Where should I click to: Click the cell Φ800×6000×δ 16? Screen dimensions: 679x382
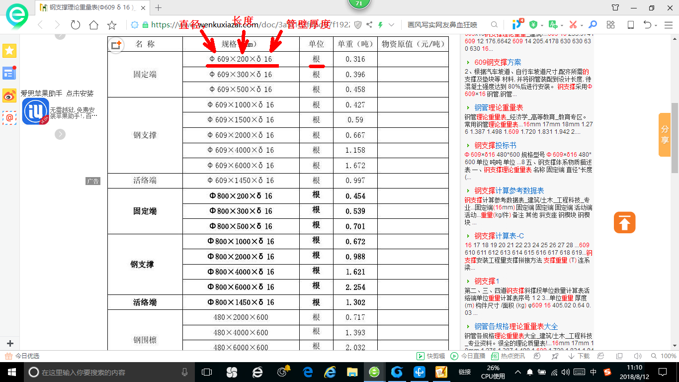(x=241, y=287)
